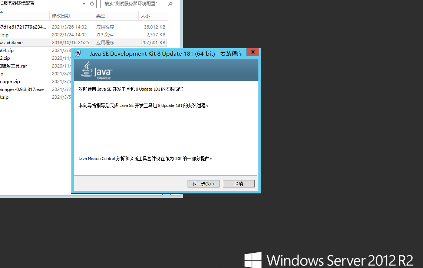Sort files by the 修改日期 column
Screen dimensions: 423x268
pyautogui.click(x=62, y=16)
